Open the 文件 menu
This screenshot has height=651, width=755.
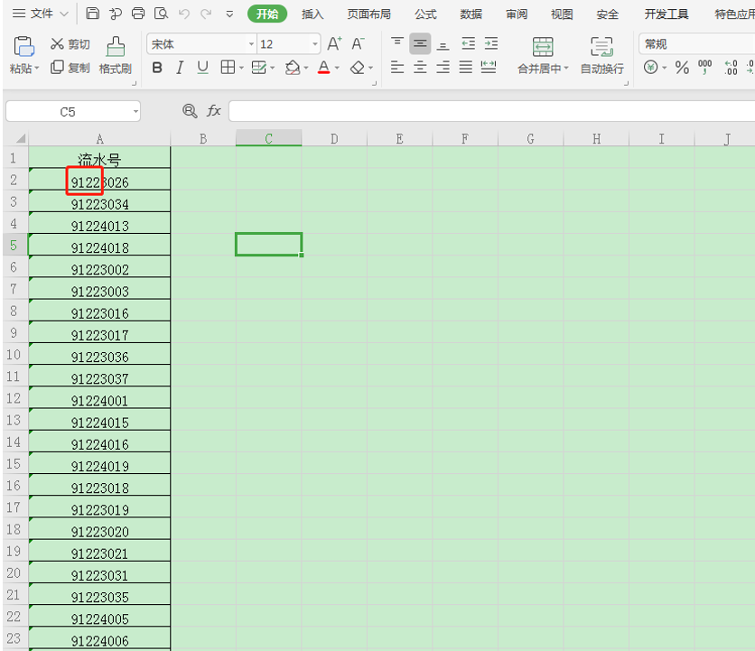pyautogui.click(x=42, y=14)
